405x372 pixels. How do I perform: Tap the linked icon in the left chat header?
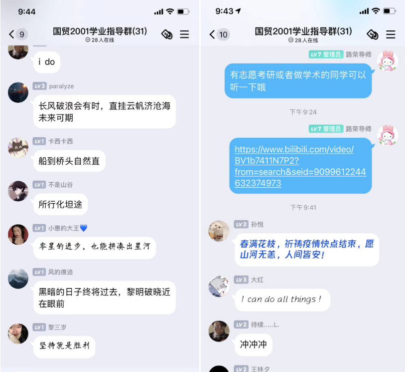(x=167, y=34)
